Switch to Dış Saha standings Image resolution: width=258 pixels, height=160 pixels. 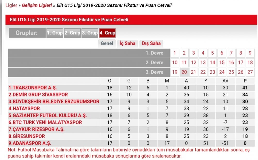[151, 43]
